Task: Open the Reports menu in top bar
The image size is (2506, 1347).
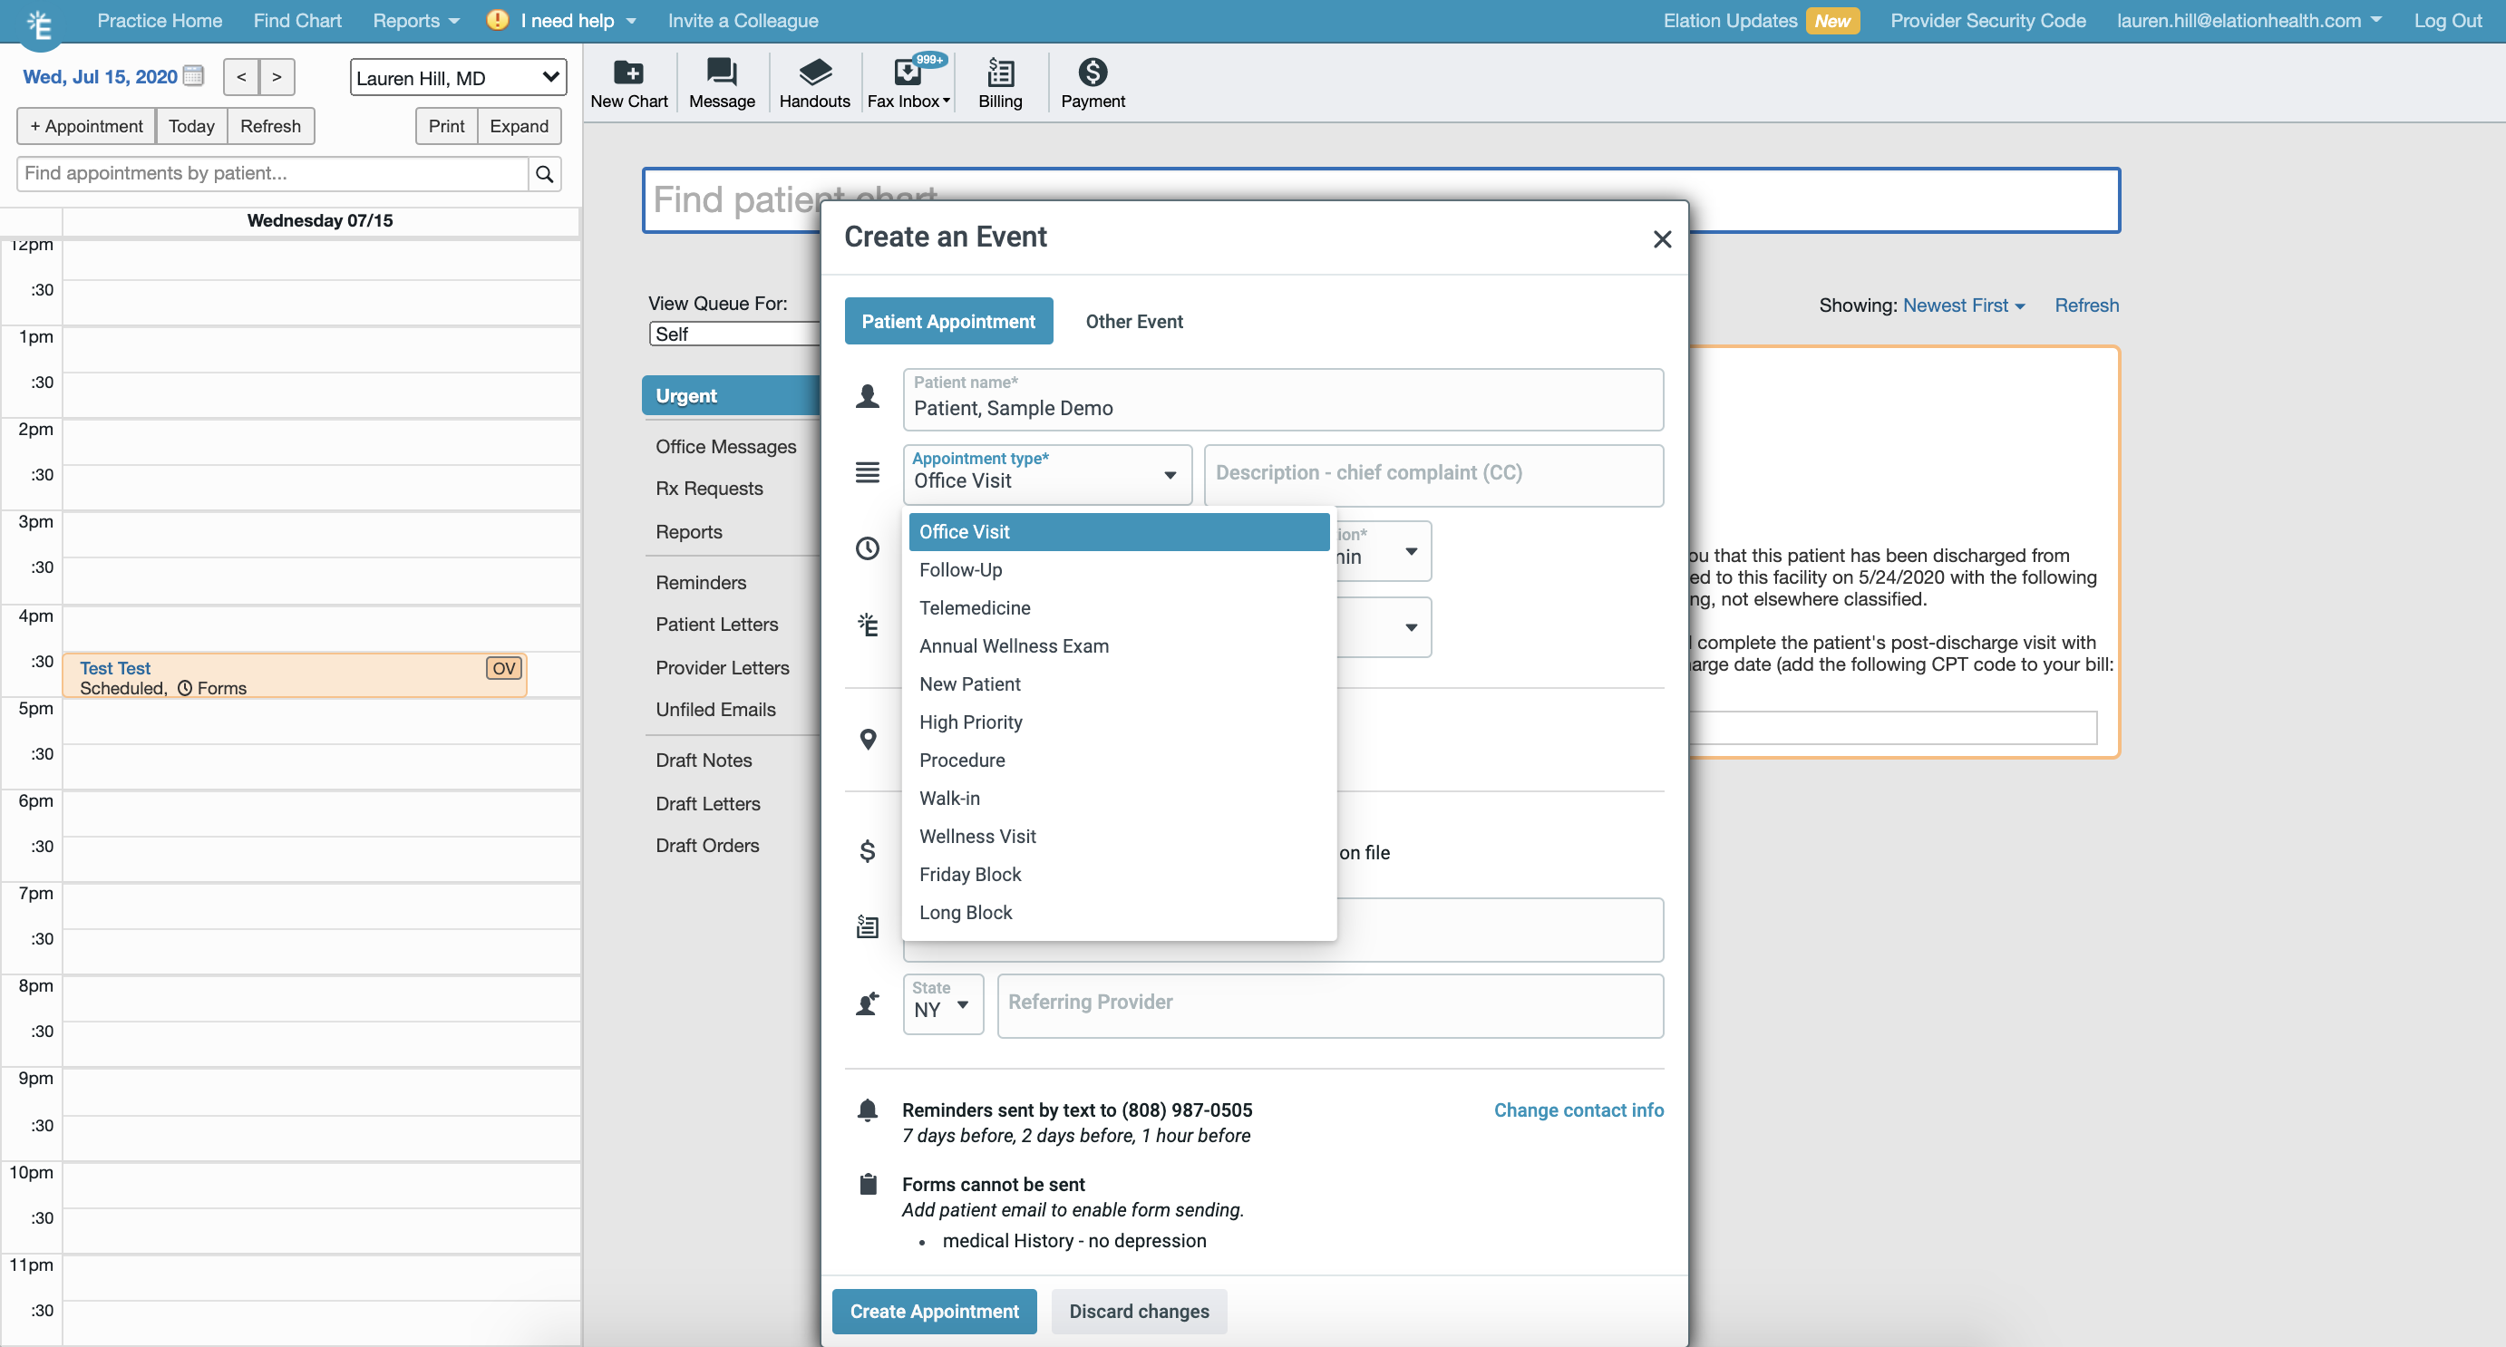Action: click(415, 21)
